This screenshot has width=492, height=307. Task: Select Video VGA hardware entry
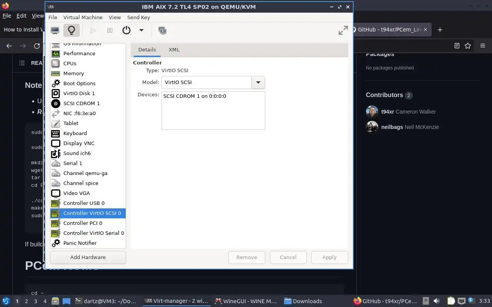pos(88,193)
